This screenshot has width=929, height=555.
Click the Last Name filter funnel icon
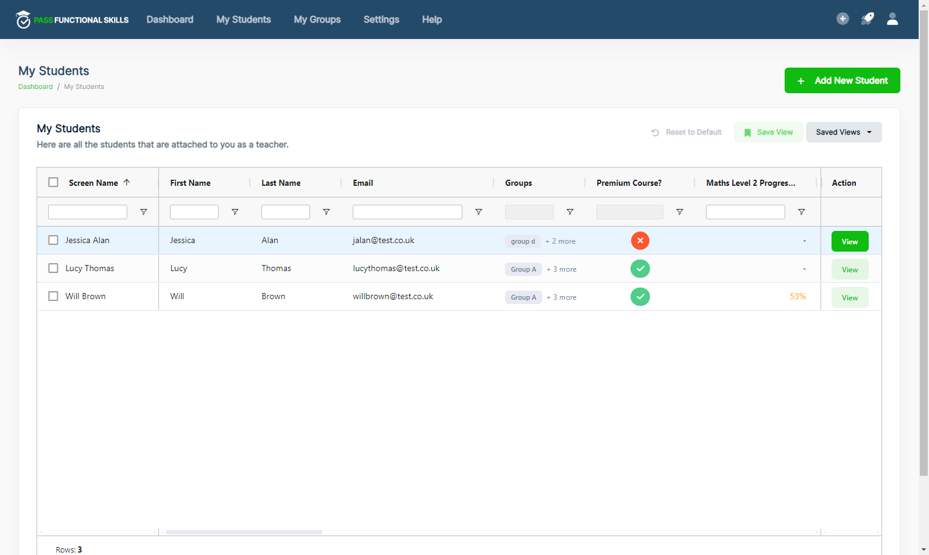point(327,212)
